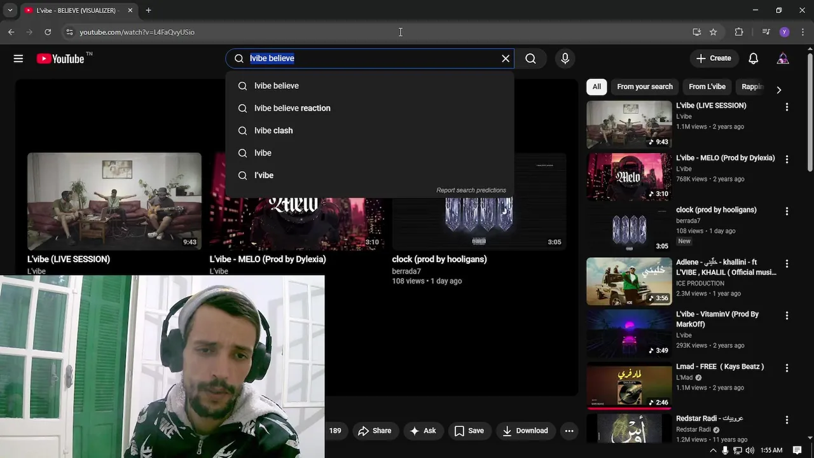The height and width of the screenshot is (458, 814).
Task: Submit search with magnifier button
Action: (x=530, y=59)
